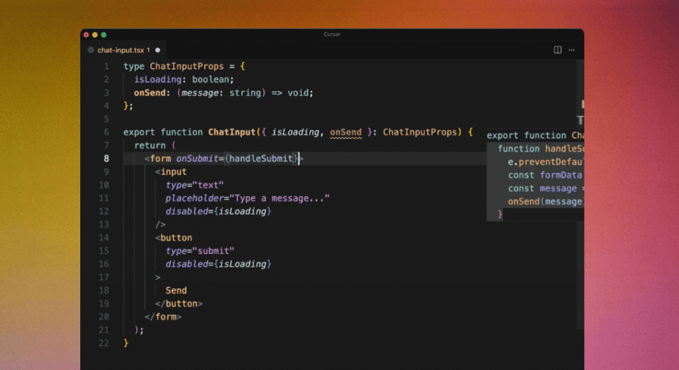Viewport: 679px width, 370px height.
Task: Click "const message" in the suggestion popup
Action: (542, 189)
